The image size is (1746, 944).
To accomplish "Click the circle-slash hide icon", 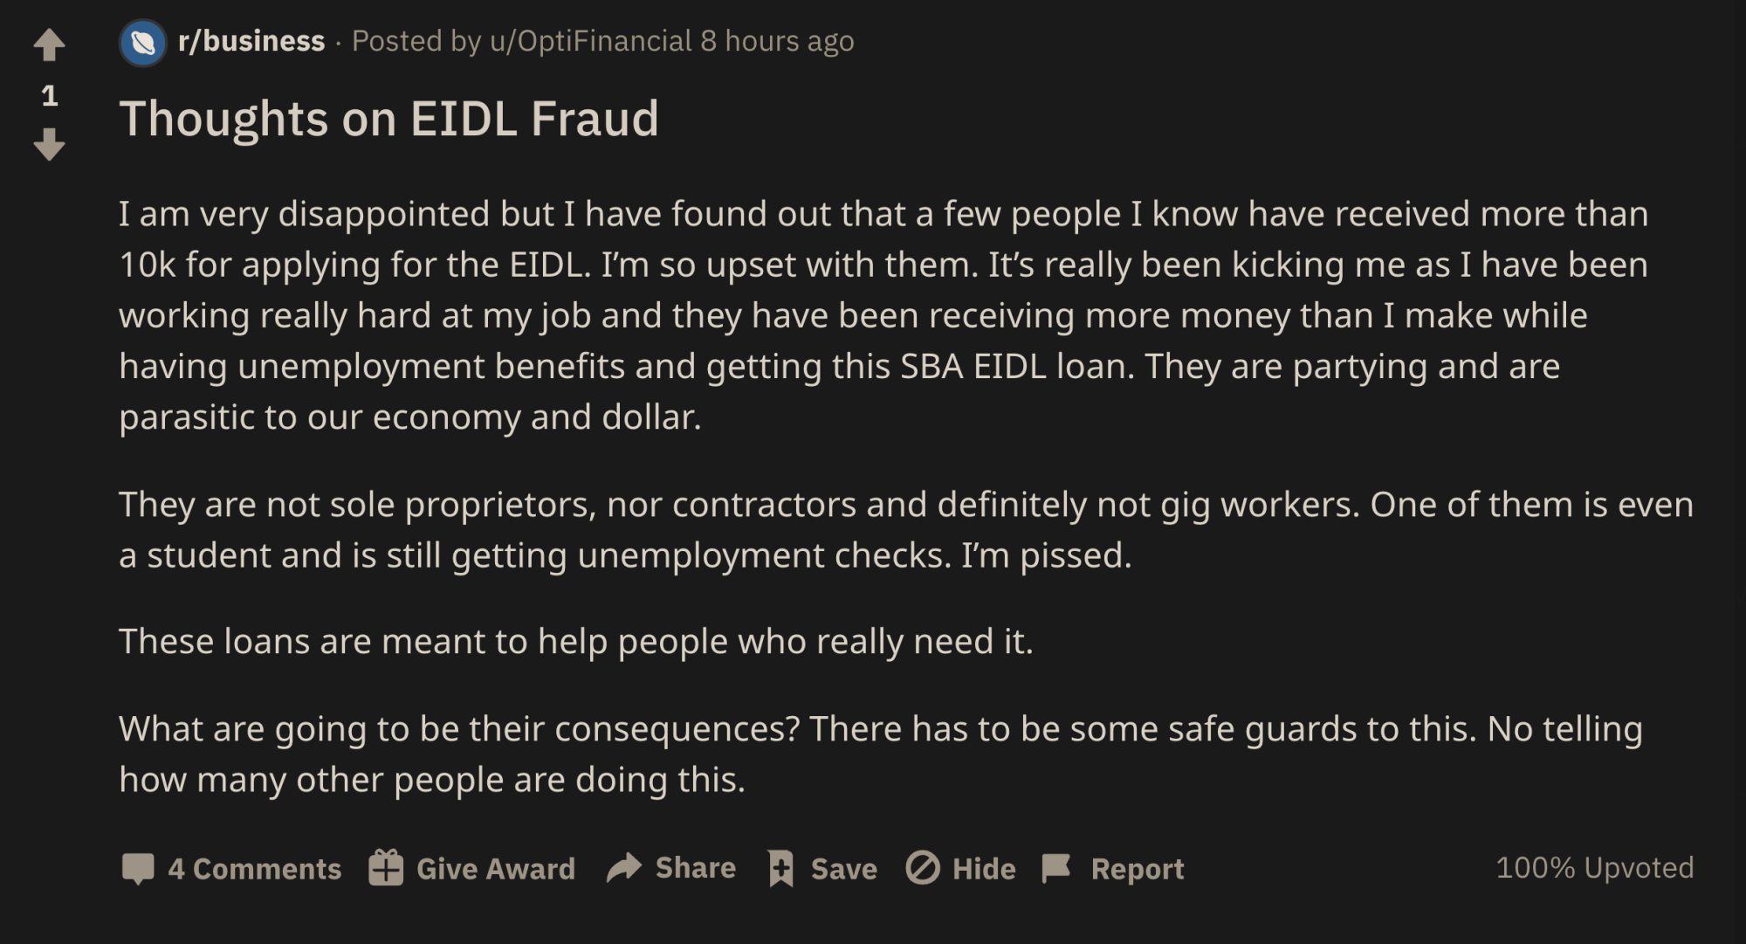I will [x=923, y=868].
